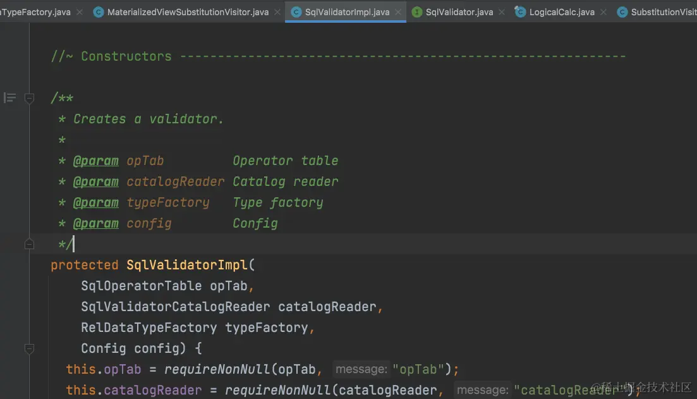
Task: Close the SqlValidatorImpl.java tab
Action: click(398, 12)
